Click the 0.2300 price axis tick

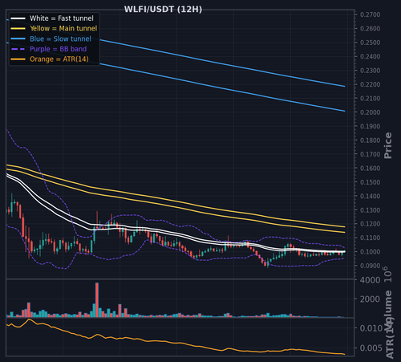tap(371, 71)
